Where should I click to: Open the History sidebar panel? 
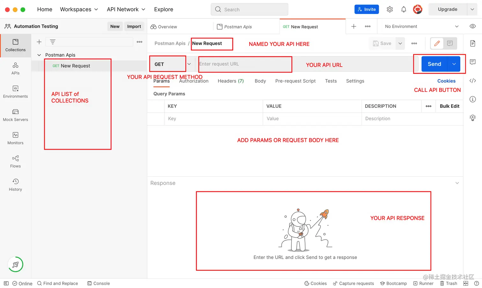click(15, 185)
